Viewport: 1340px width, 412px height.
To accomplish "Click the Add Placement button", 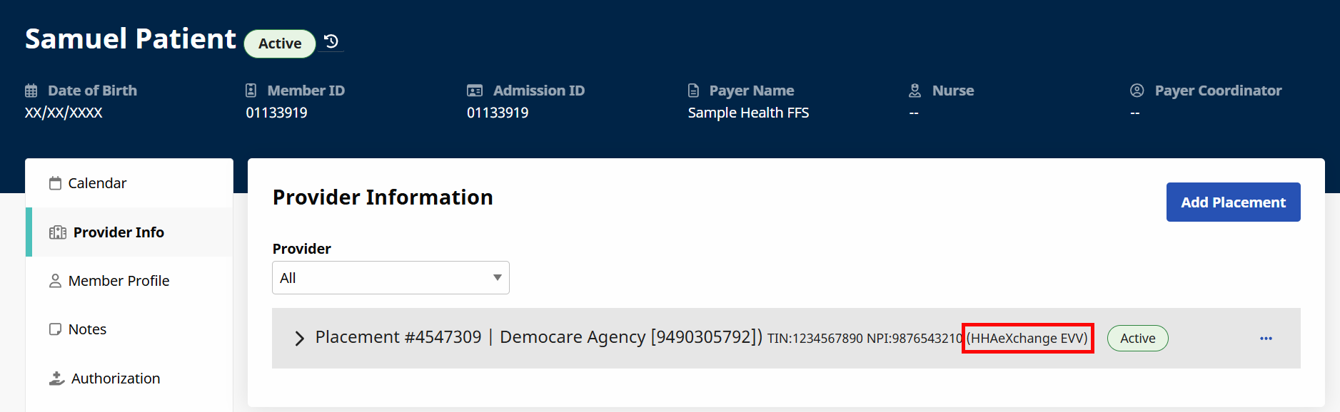I will click(1233, 202).
